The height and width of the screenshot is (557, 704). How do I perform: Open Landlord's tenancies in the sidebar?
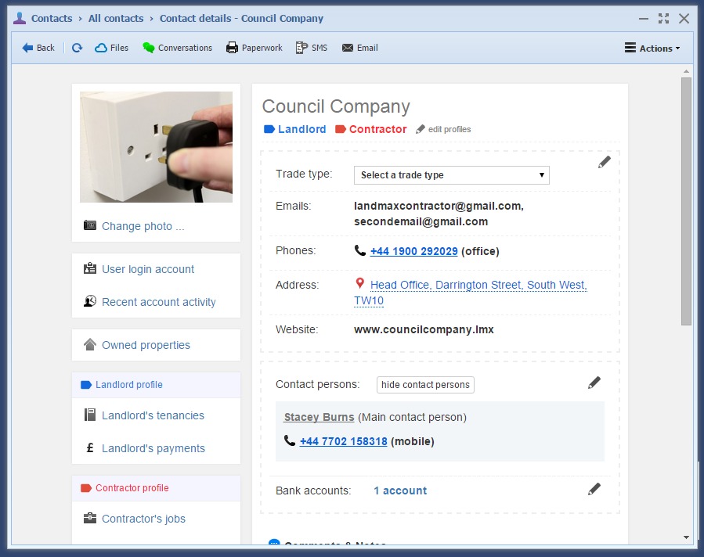click(153, 415)
